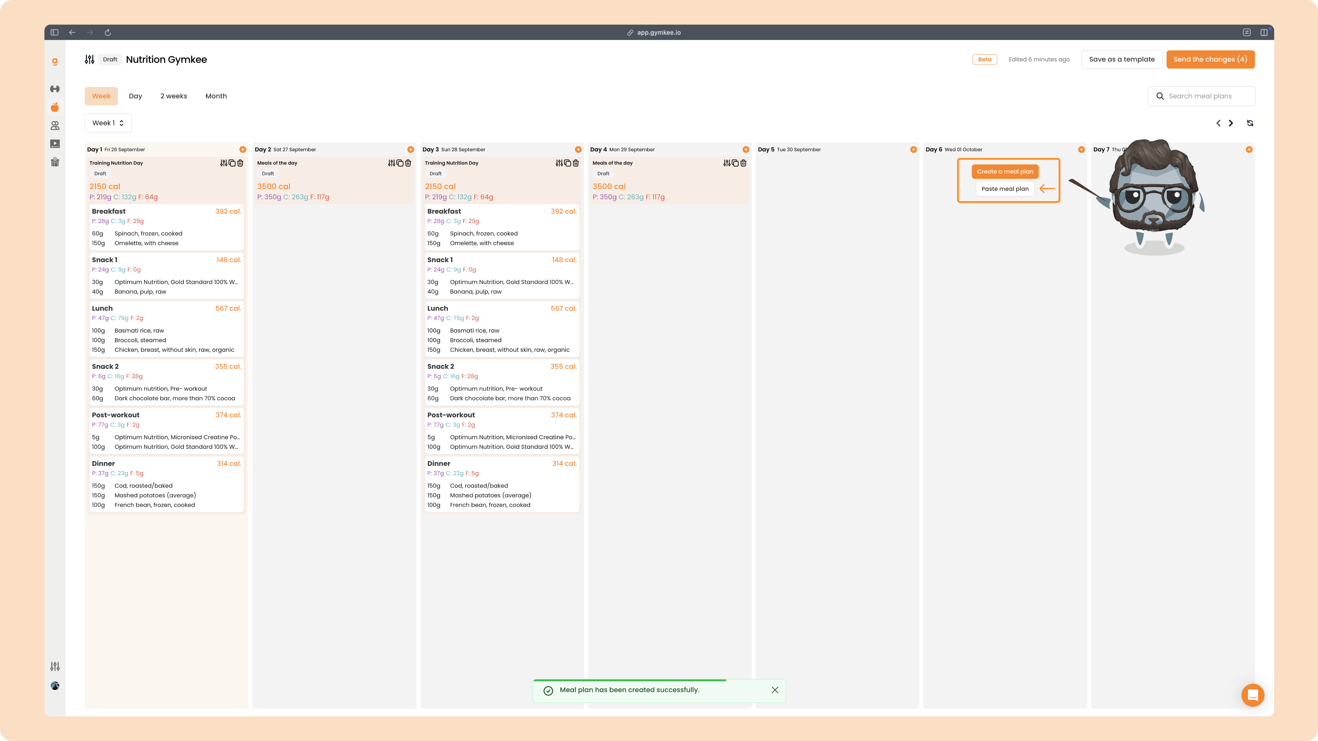Open the Snack 2 meal card in Day 3
The height and width of the screenshot is (741, 1318).
click(x=502, y=382)
